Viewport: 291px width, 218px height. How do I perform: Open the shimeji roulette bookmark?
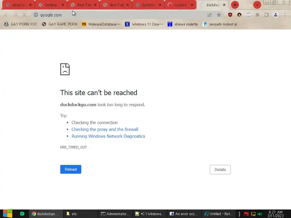(183, 24)
